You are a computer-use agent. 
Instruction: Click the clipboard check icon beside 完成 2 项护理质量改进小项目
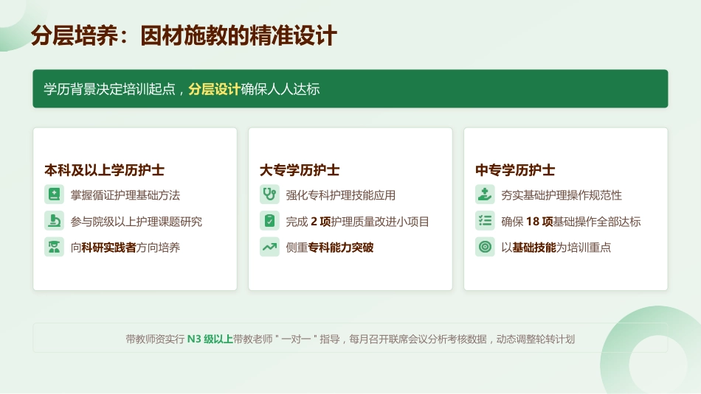point(269,221)
